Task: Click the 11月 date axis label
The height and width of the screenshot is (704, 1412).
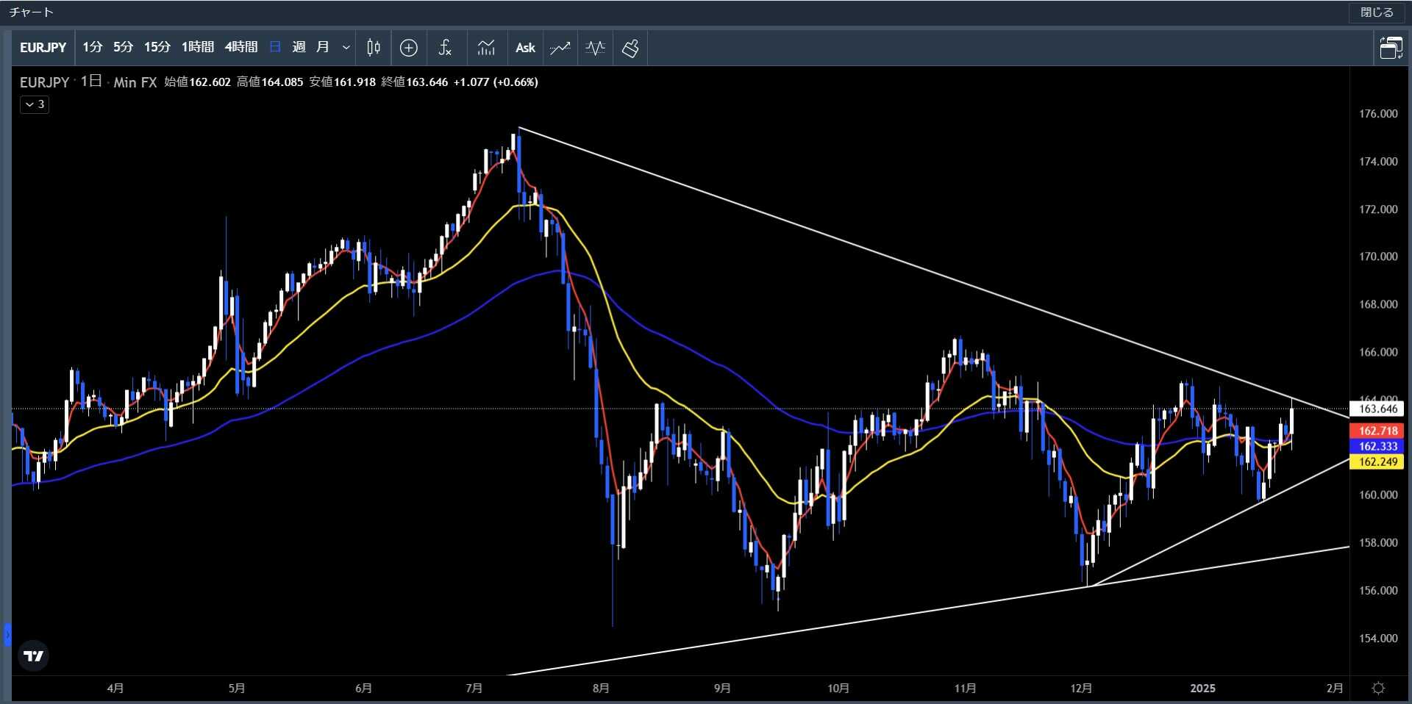Action: click(965, 689)
